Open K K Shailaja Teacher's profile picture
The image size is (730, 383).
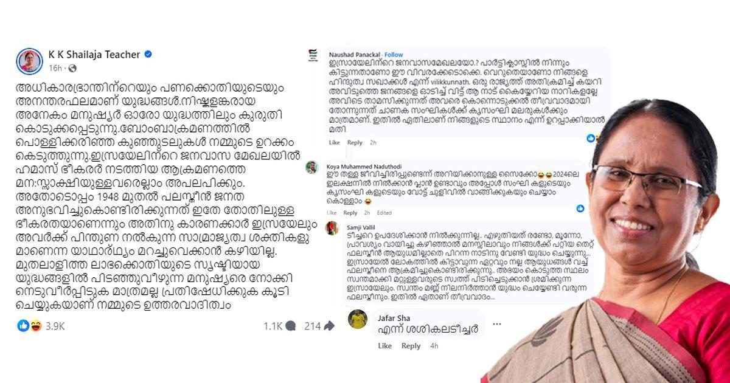[29, 60]
